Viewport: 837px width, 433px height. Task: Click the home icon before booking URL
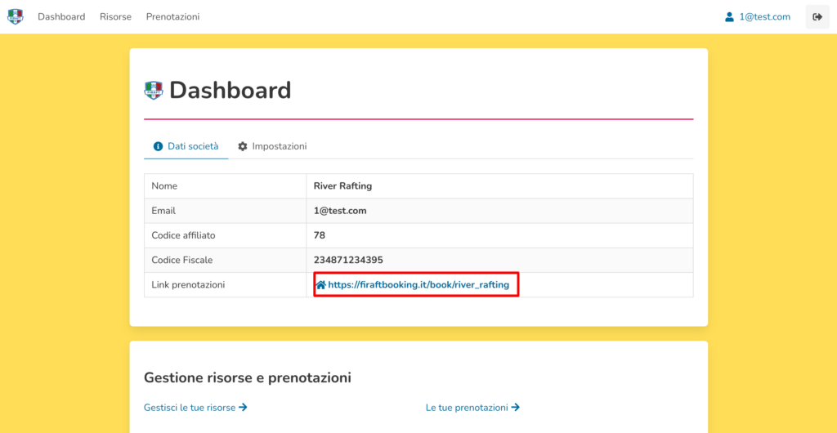(320, 285)
